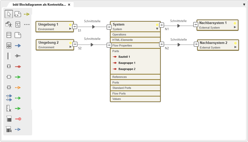Select the pointer selection tool
The width and height of the screenshot is (248, 142).
pos(9,14)
